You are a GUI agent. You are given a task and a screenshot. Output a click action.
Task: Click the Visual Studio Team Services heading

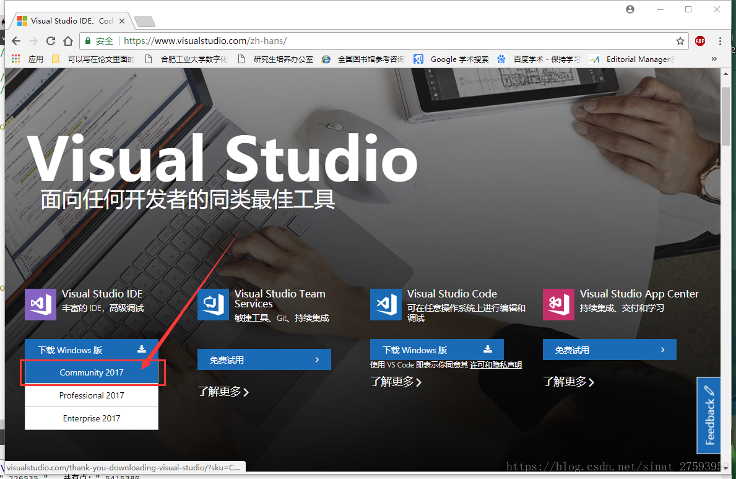tap(280, 299)
